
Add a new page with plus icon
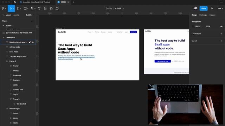32,21
